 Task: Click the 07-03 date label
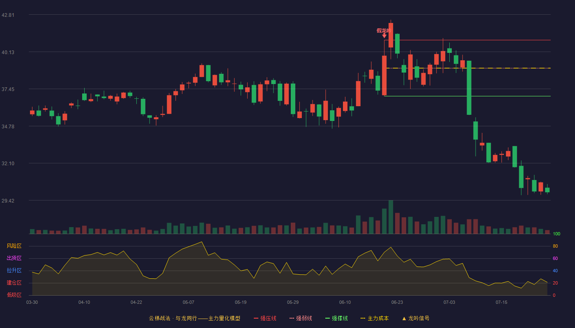[449, 302]
